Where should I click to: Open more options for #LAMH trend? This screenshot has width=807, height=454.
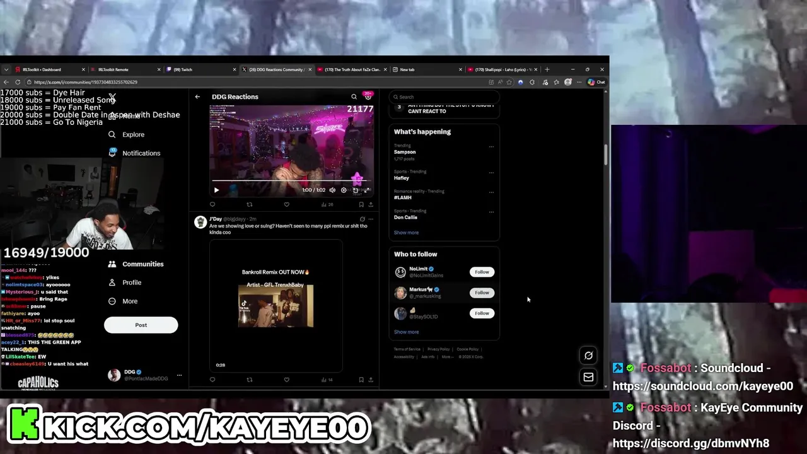coord(491,192)
